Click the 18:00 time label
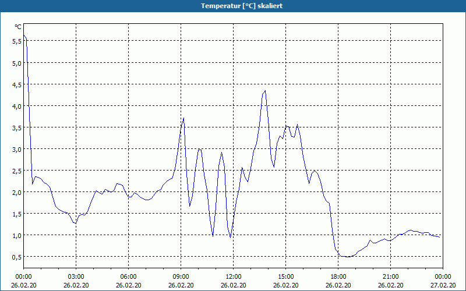 coord(338,277)
